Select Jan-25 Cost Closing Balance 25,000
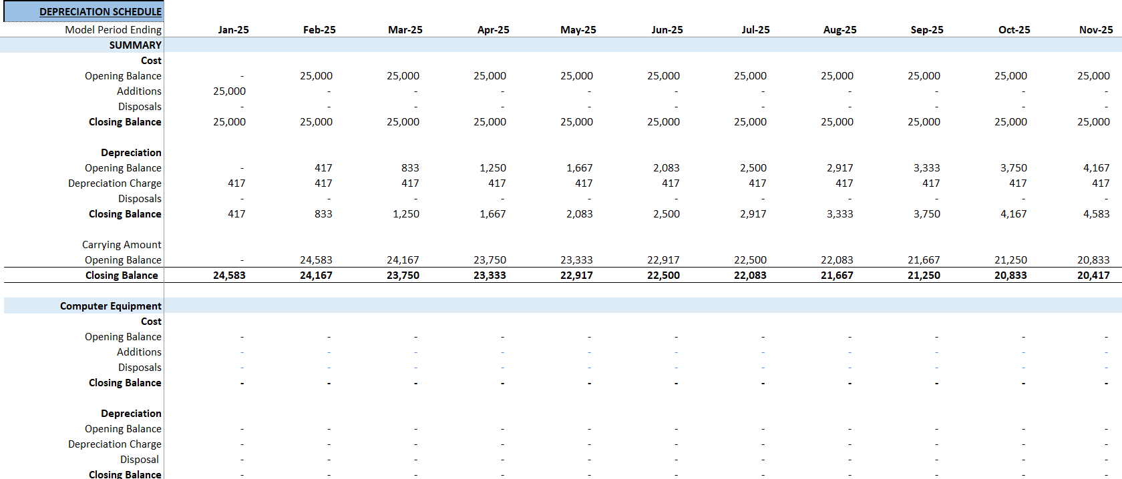 [229, 122]
